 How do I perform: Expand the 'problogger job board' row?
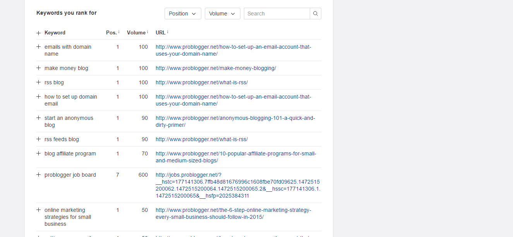(x=38, y=175)
